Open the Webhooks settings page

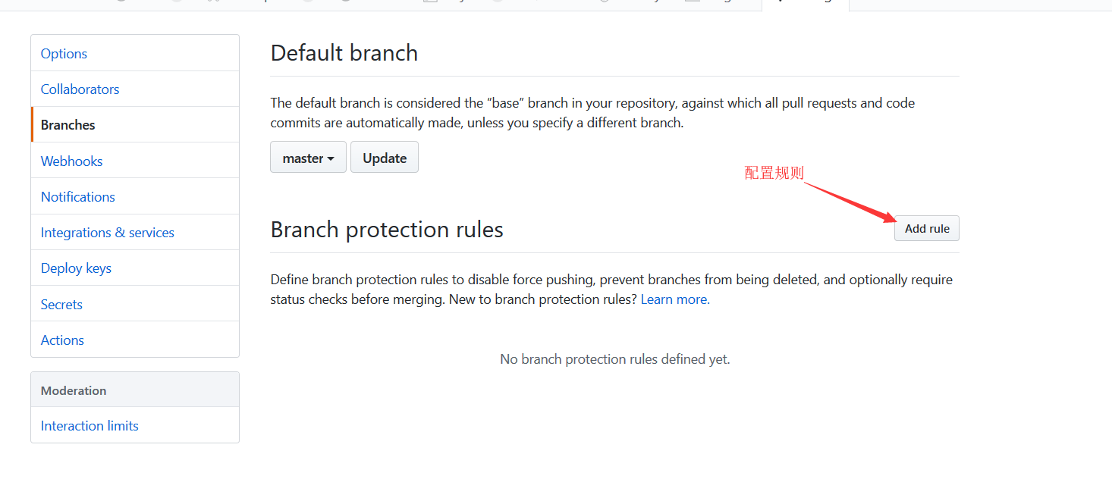point(71,161)
